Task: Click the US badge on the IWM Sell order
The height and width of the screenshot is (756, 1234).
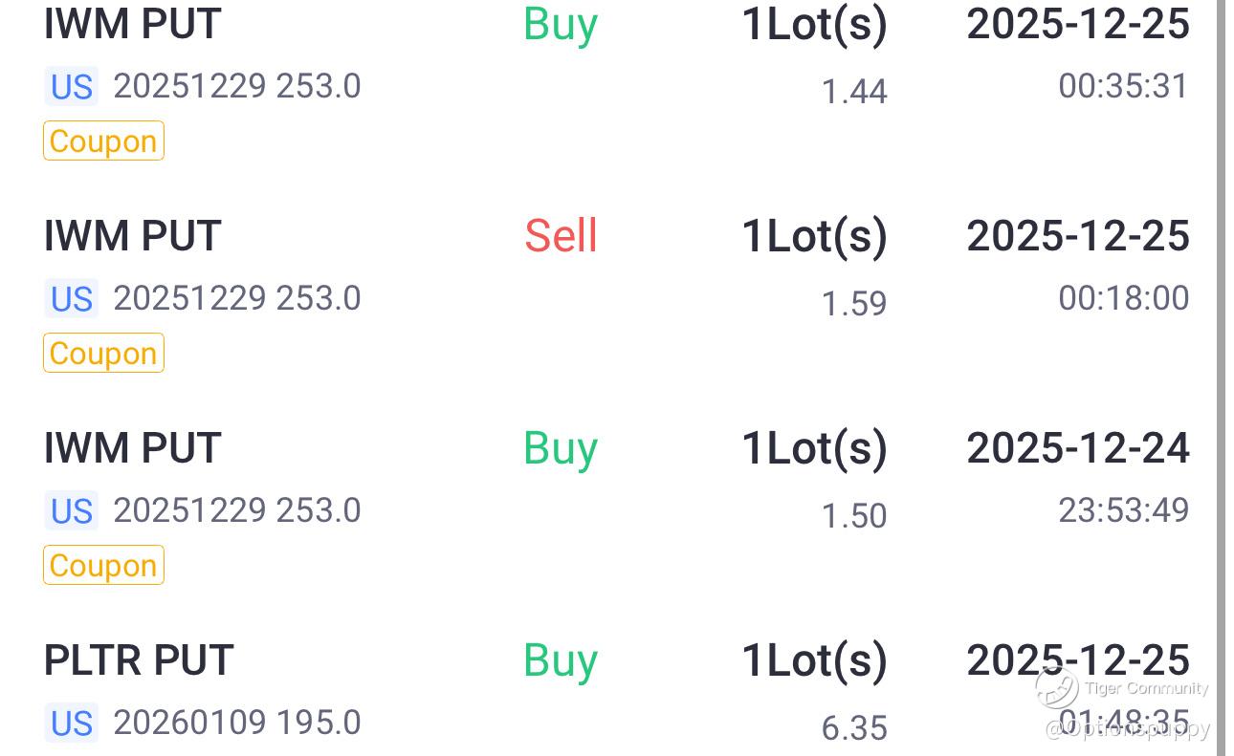Action: point(71,299)
